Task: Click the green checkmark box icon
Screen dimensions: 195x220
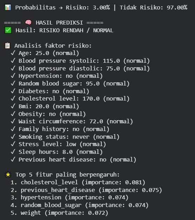Action: [8, 30]
